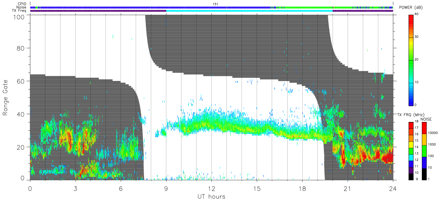Image resolution: width=442 pixels, height=204 pixels.
Task: Click the 6 tick on UT hours axis
Action: (x=121, y=188)
